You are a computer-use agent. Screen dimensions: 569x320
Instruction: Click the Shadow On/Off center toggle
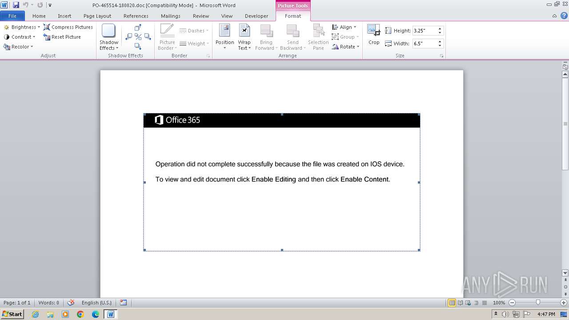click(x=138, y=37)
